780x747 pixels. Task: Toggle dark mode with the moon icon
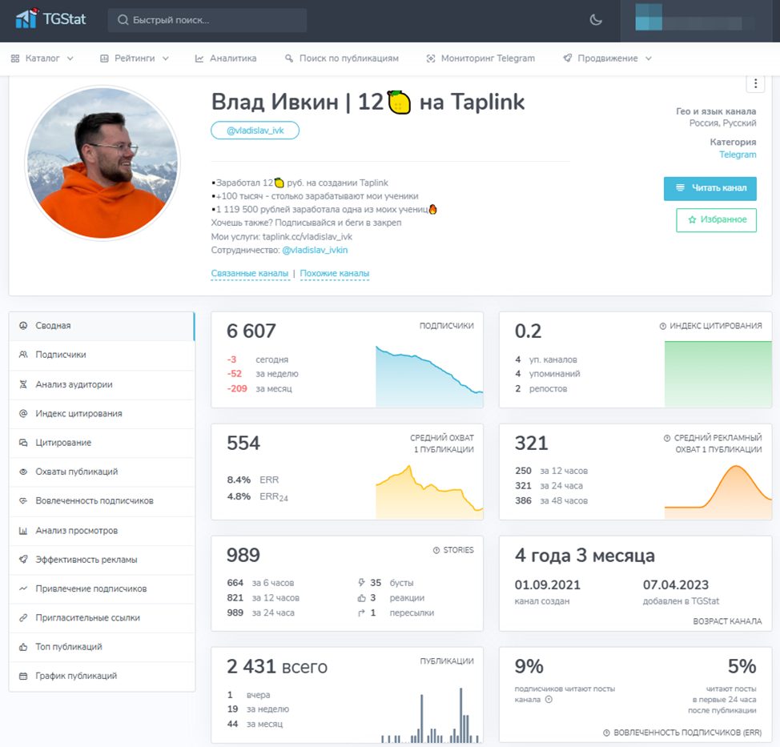pos(596,20)
